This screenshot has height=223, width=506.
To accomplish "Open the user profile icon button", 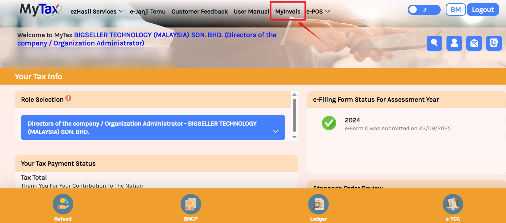I will (x=454, y=43).
